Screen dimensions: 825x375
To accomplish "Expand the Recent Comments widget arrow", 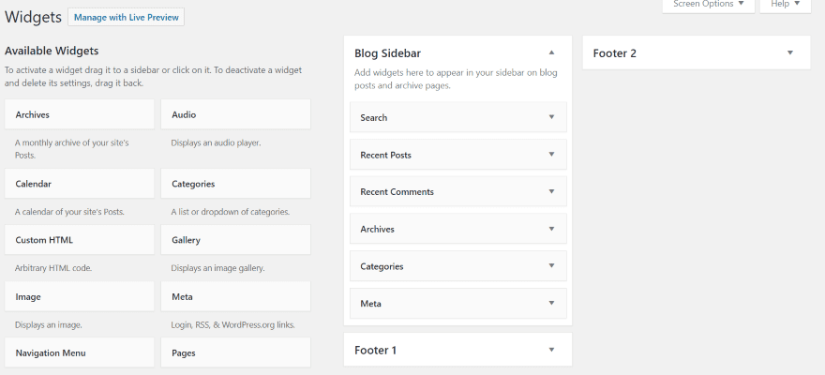I will [x=551, y=191].
